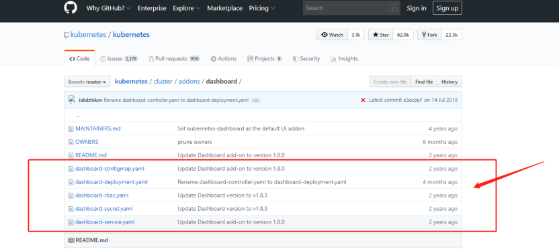This screenshot has height=249, width=559.
Task: Go to addons folder in breadcrumb
Action: tap(189, 82)
